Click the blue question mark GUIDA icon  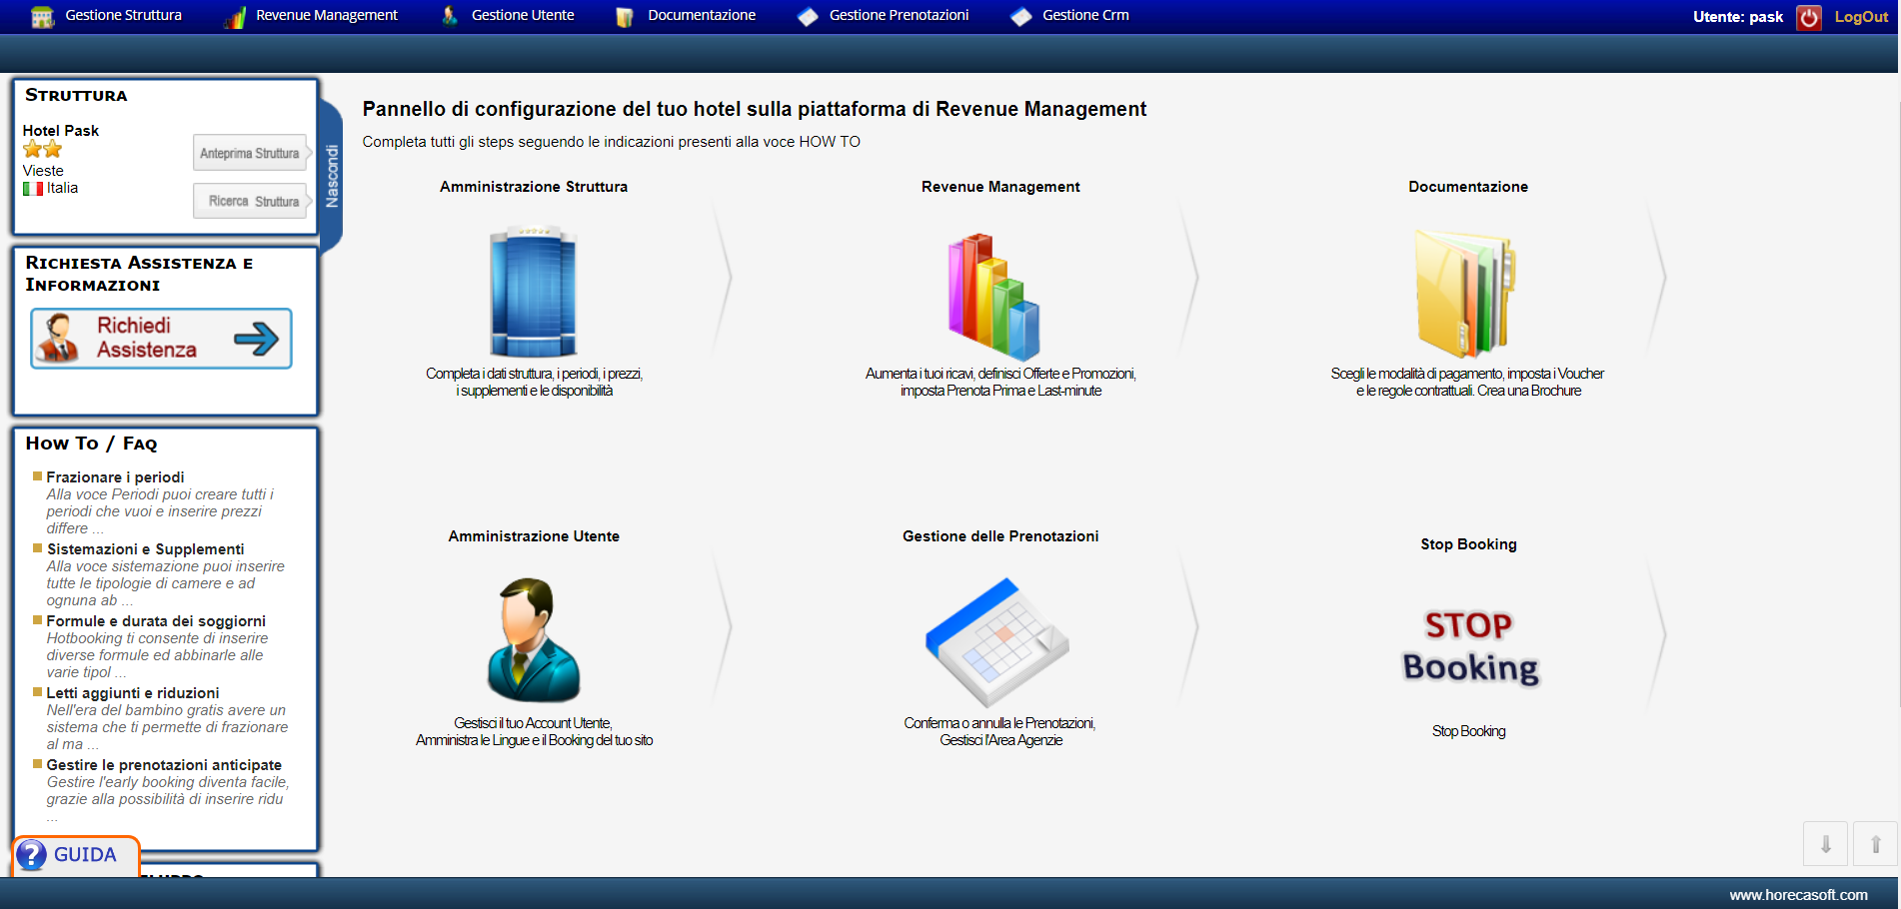[x=32, y=855]
